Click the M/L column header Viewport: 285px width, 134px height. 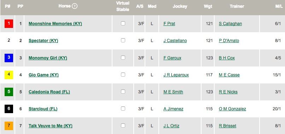[x=279, y=6]
